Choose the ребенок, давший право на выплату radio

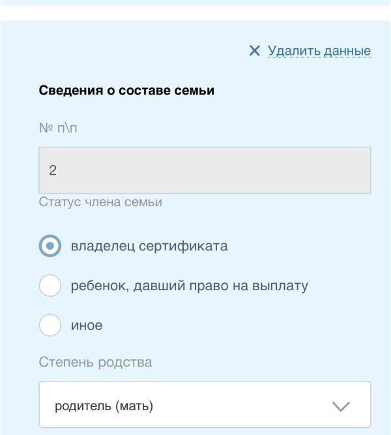(50, 286)
